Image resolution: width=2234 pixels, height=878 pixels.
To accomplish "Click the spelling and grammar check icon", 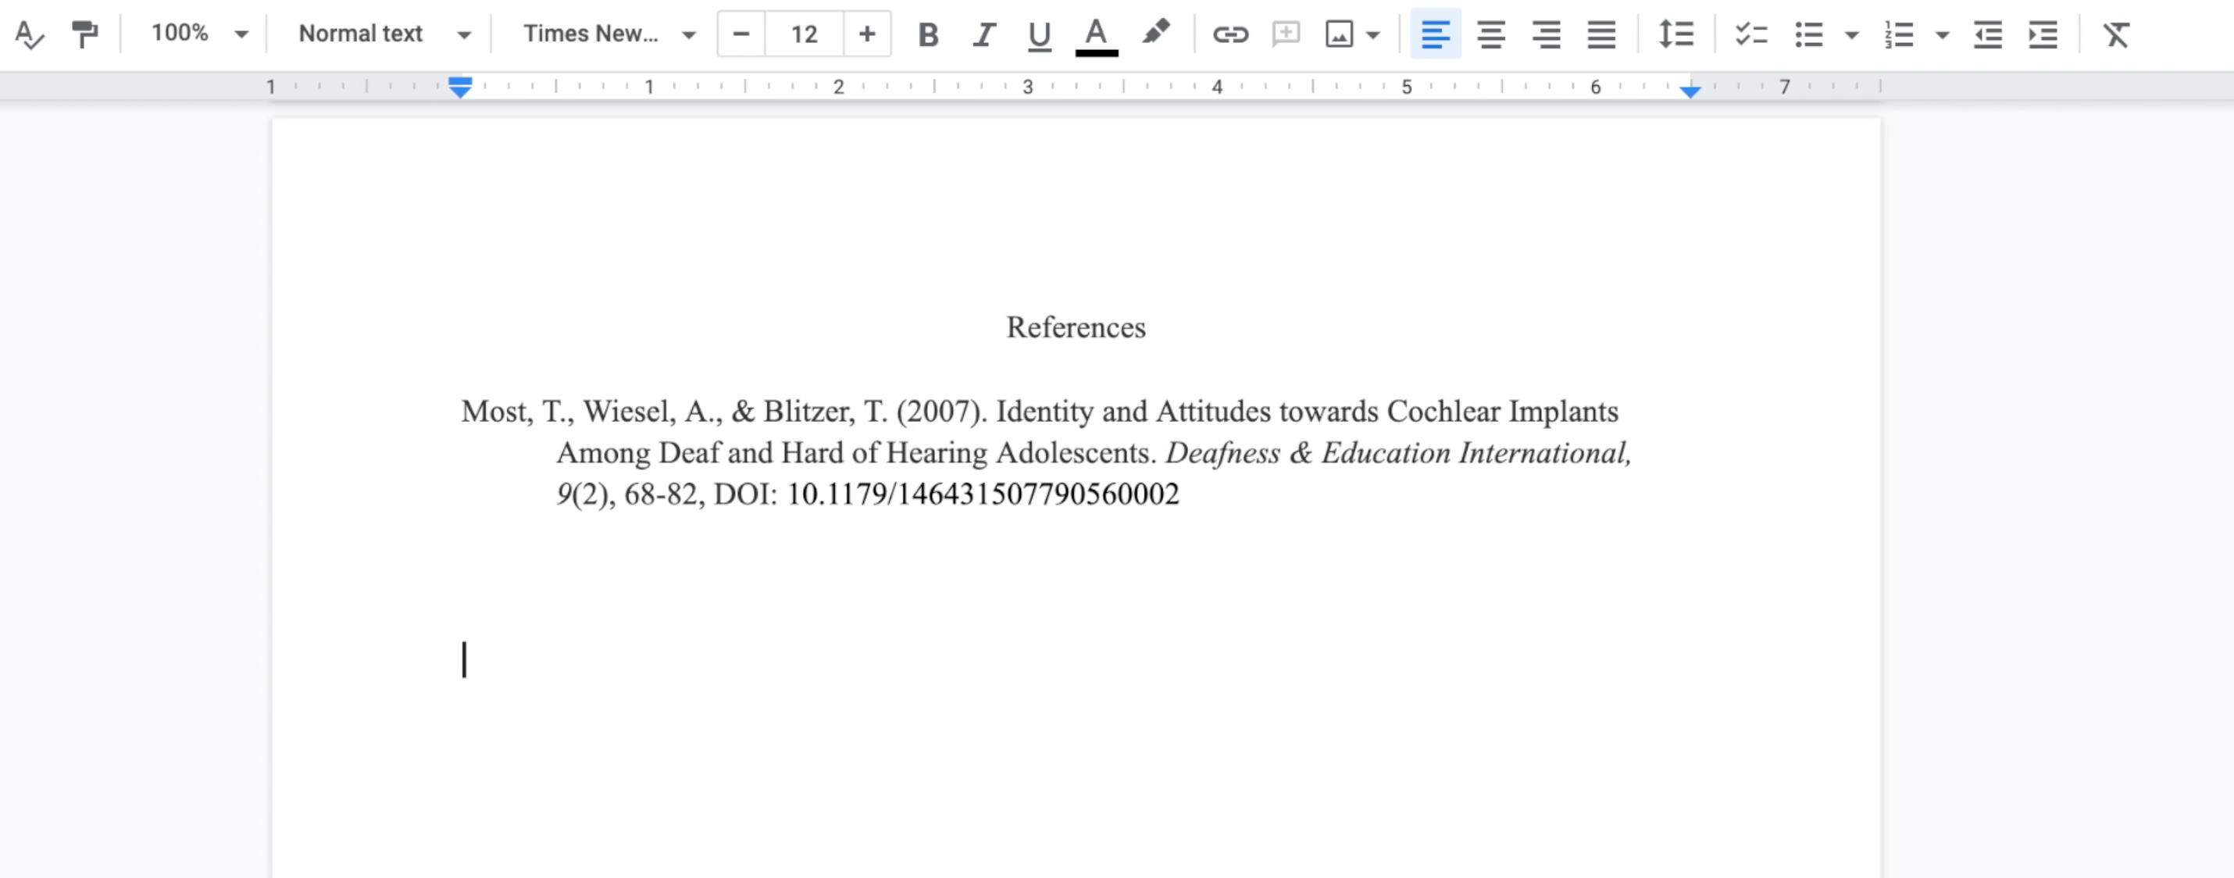I will (30, 34).
